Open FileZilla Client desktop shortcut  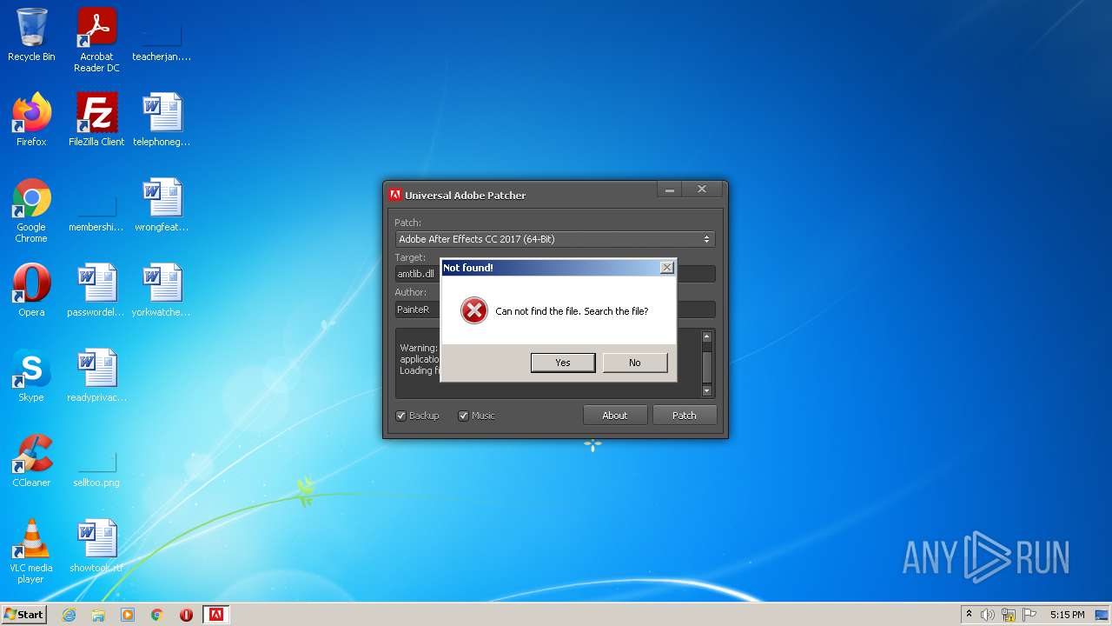(96, 120)
